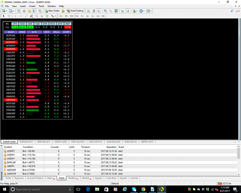241x193 pixels.
Task: Expand the New Chart dropdown arrow
Action: point(7,11)
